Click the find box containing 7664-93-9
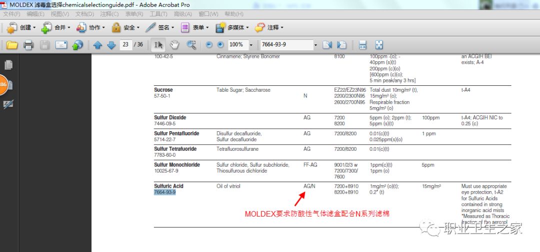 pyautogui.click(x=286, y=45)
